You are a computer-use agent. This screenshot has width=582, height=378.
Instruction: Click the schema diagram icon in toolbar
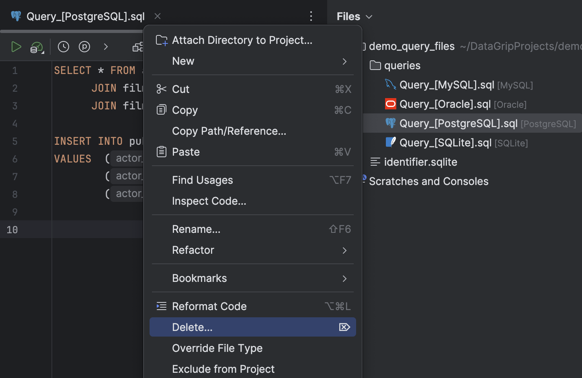pos(137,47)
